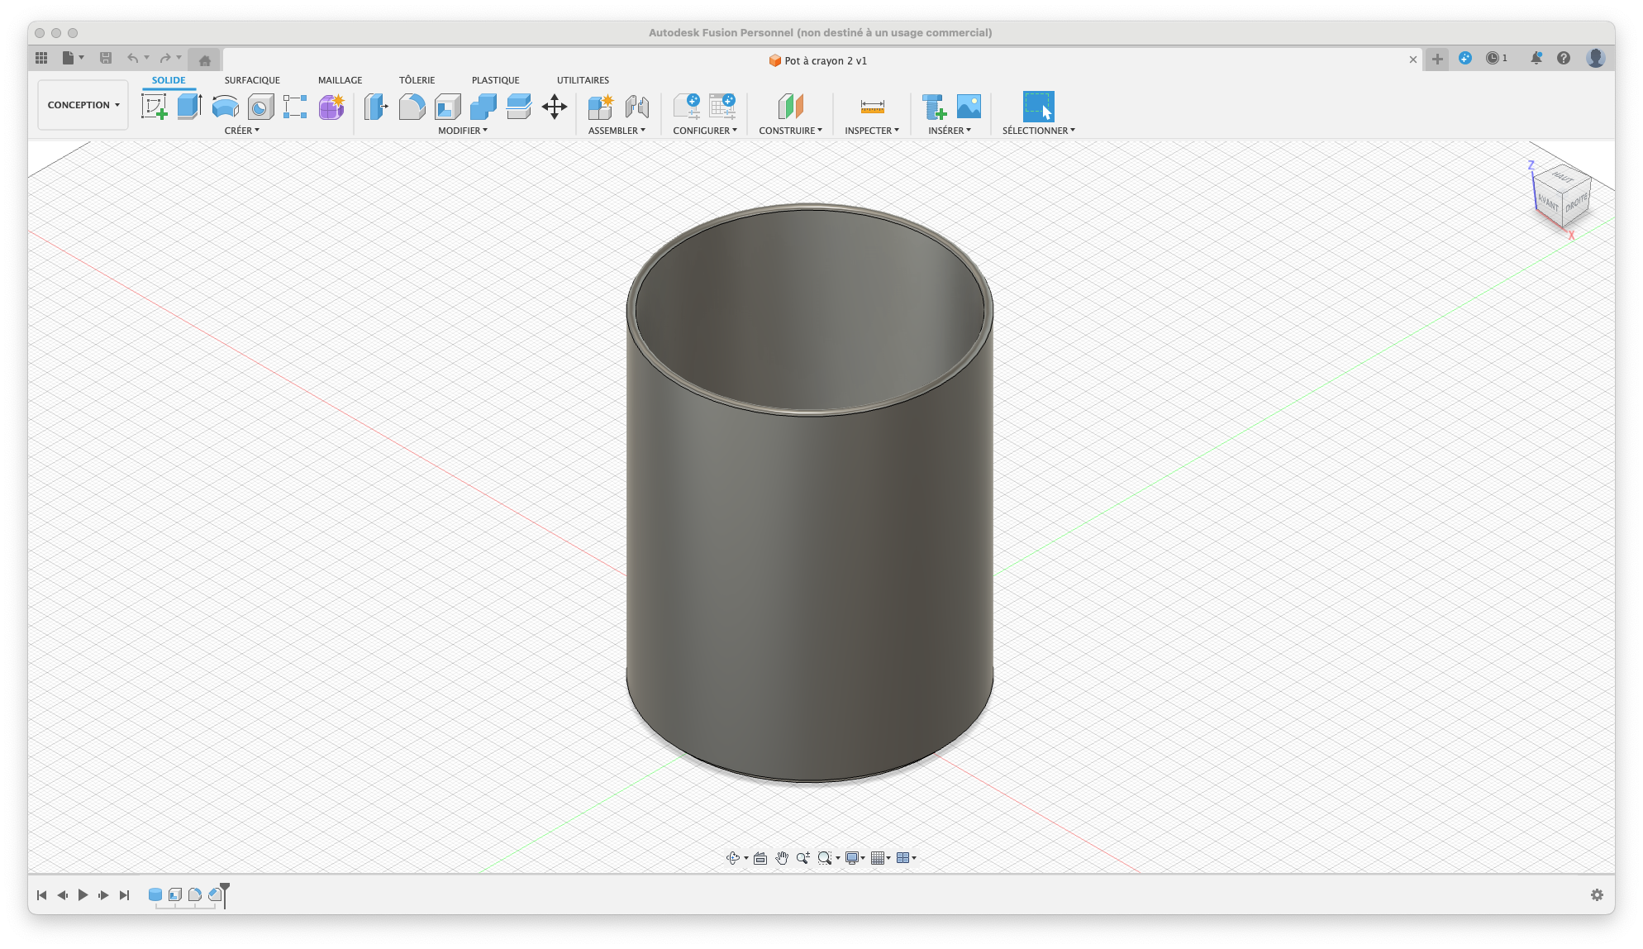Select the Extrude tool
The width and height of the screenshot is (1643, 949).
pos(189,107)
